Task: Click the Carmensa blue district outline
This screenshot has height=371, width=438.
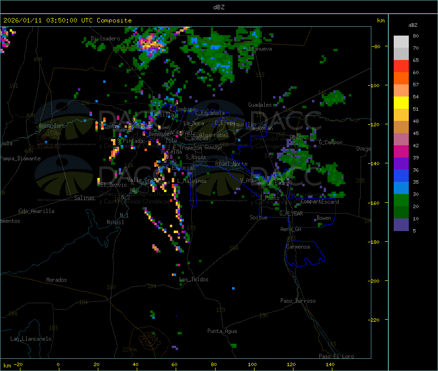Action: tap(305, 254)
